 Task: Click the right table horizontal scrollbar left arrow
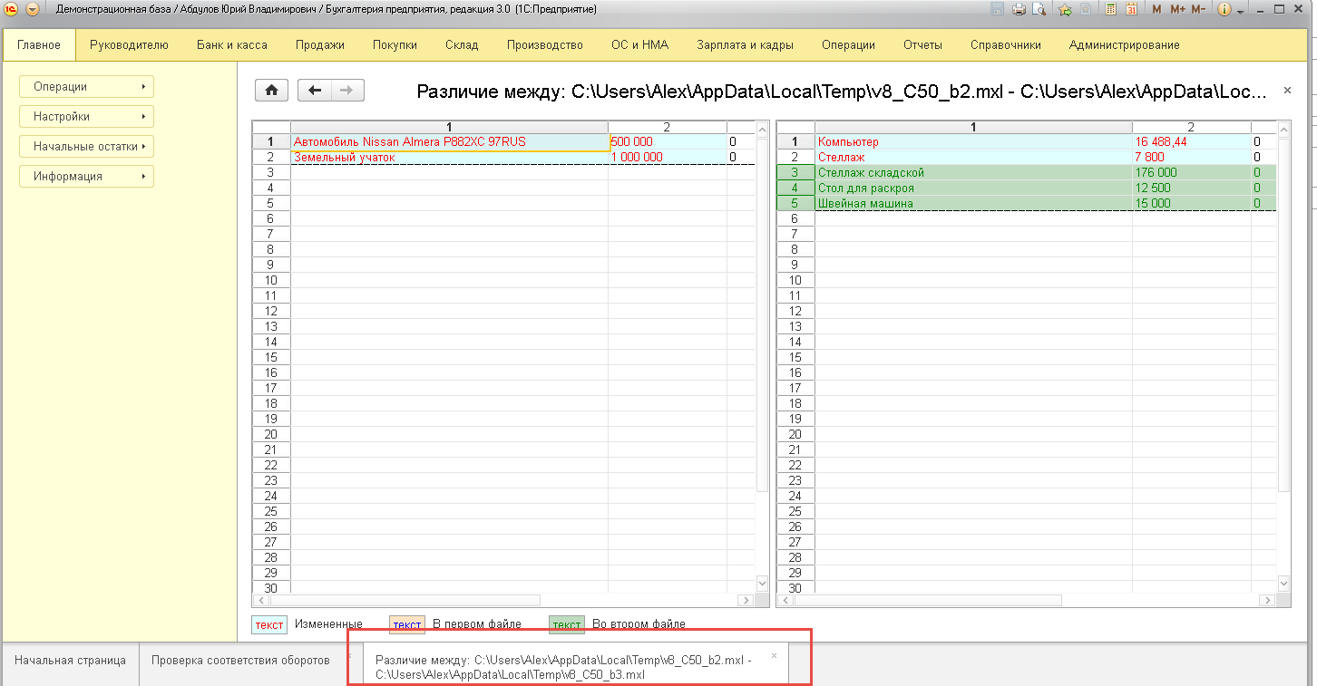[785, 600]
